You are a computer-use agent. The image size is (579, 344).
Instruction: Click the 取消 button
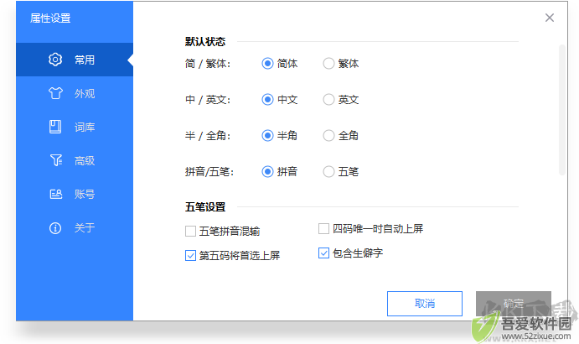(425, 304)
